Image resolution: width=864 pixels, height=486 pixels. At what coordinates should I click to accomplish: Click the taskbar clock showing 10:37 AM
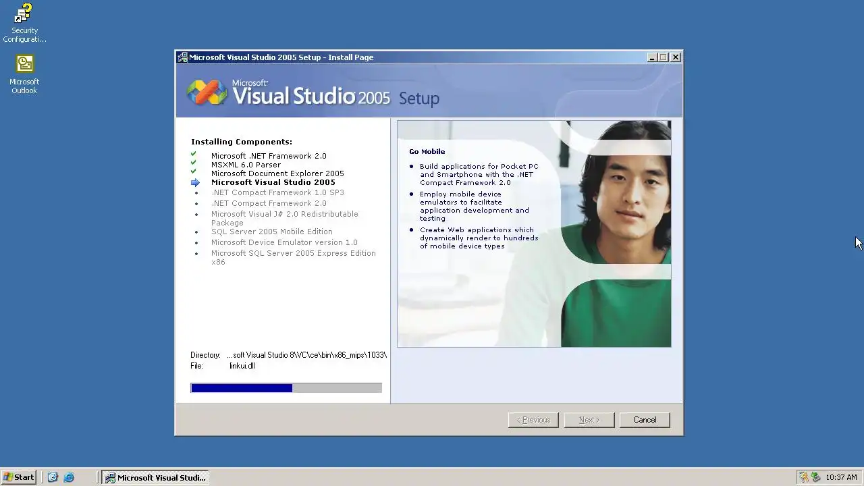click(841, 477)
